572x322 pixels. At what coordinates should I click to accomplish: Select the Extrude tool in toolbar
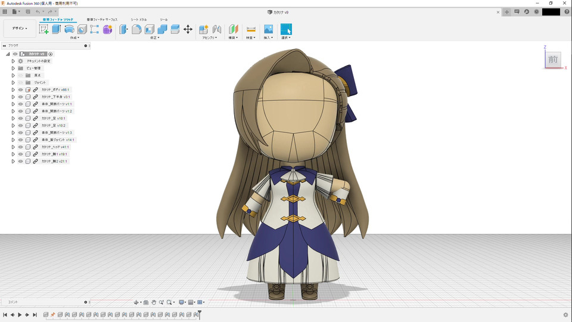coord(57,29)
